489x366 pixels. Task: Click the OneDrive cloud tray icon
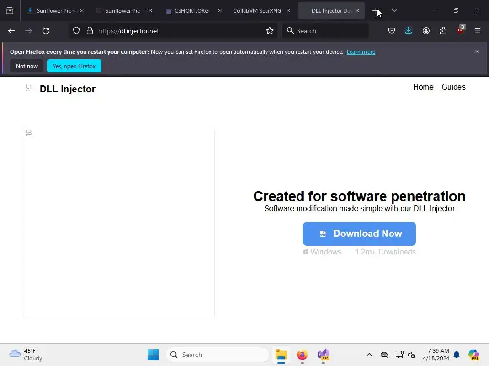click(x=384, y=355)
